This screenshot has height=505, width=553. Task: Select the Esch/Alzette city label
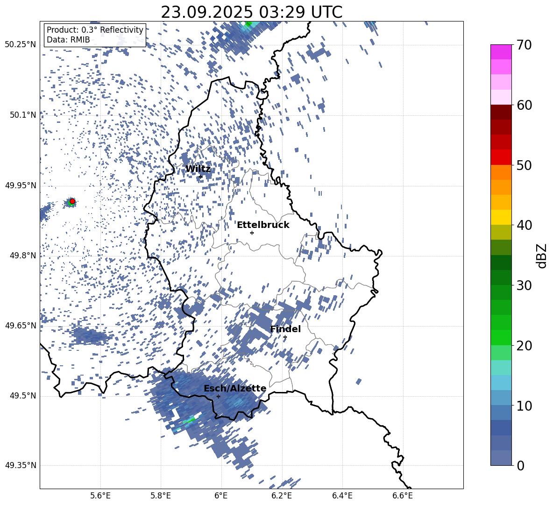coord(235,388)
